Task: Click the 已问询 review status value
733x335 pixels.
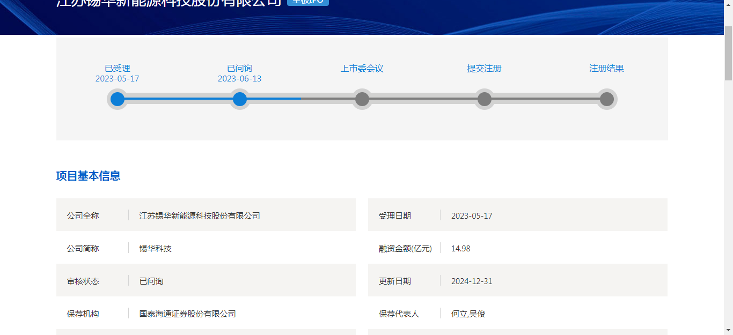Action: [x=151, y=281]
